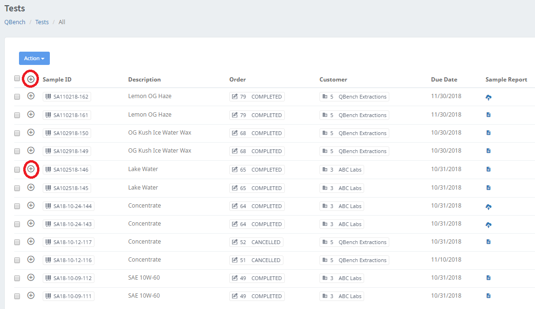
Task: Go to QBench breadcrumb link
Action: (15, 22)
